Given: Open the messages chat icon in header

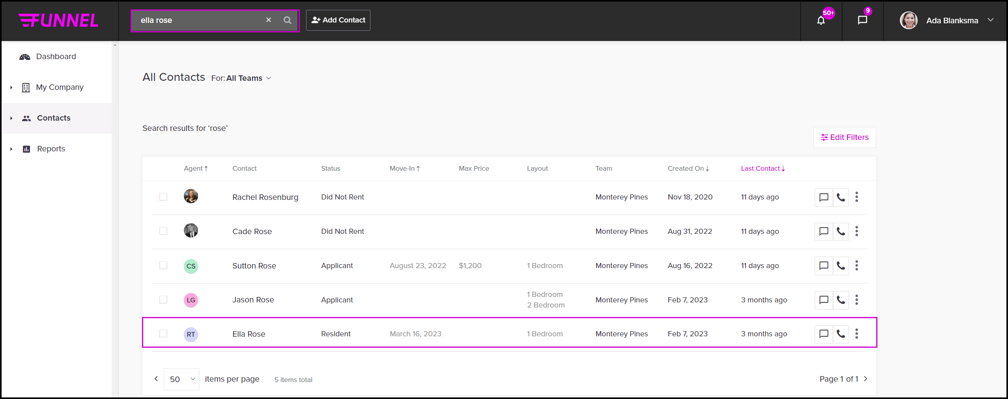Looking at the screenshot, I should point(862,20).
